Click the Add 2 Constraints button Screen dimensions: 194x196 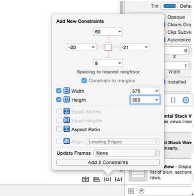pyautogui.click(x=108, y=162)
